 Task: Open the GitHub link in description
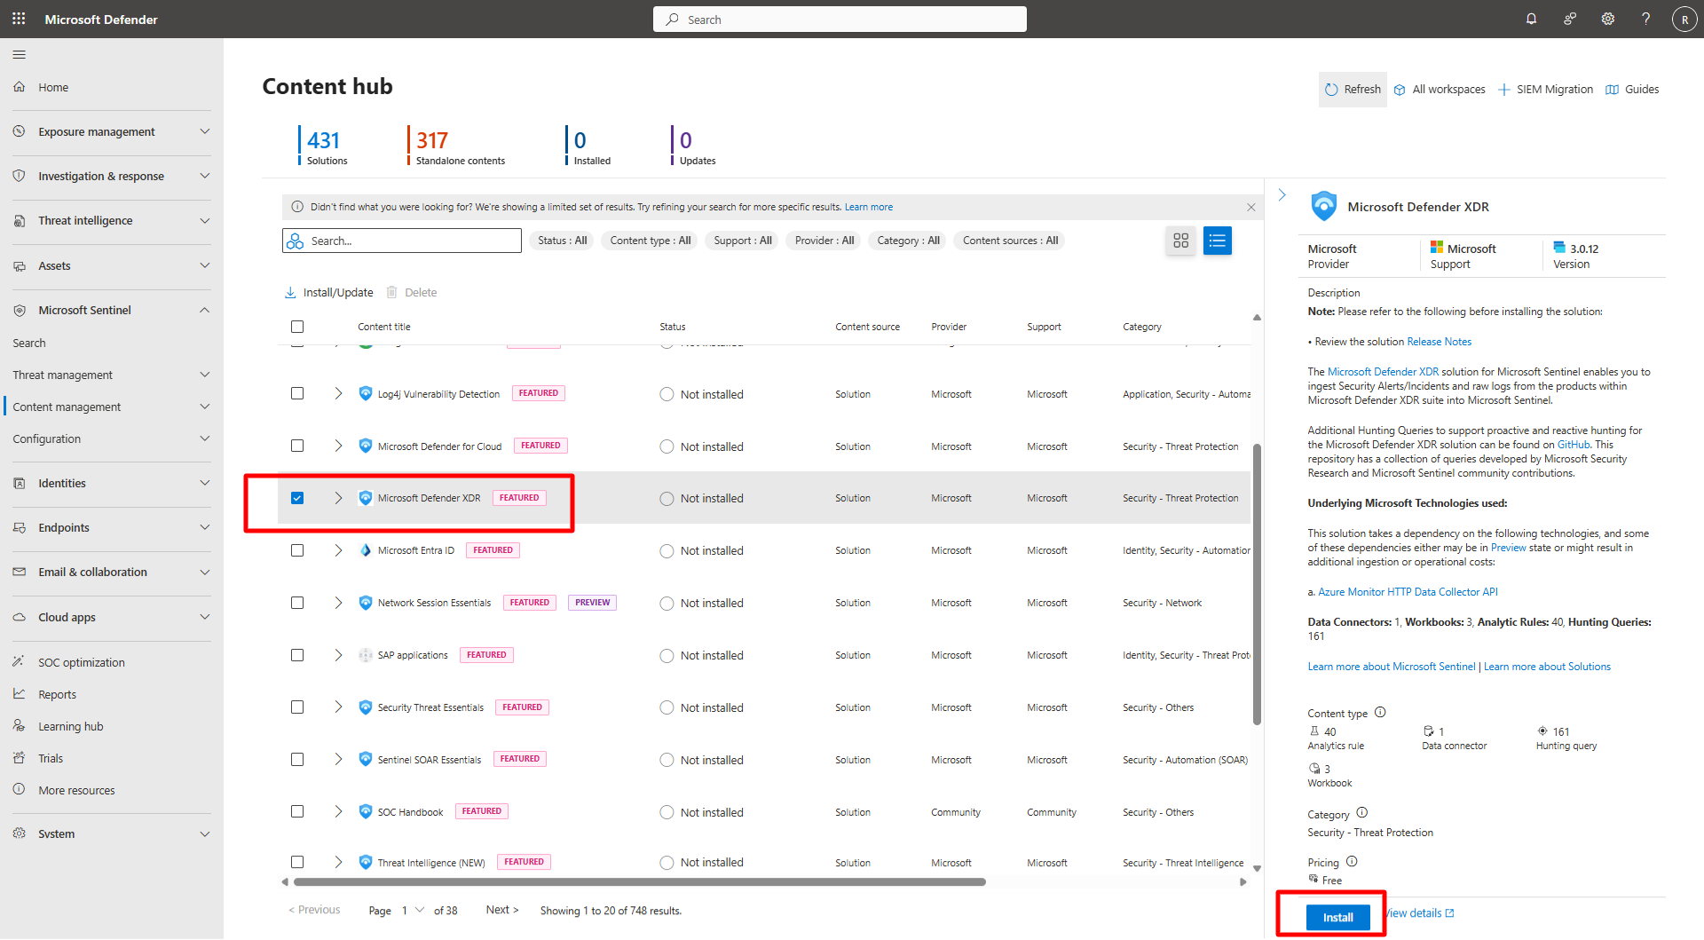pyautogui.click(x=1573, y=445)
